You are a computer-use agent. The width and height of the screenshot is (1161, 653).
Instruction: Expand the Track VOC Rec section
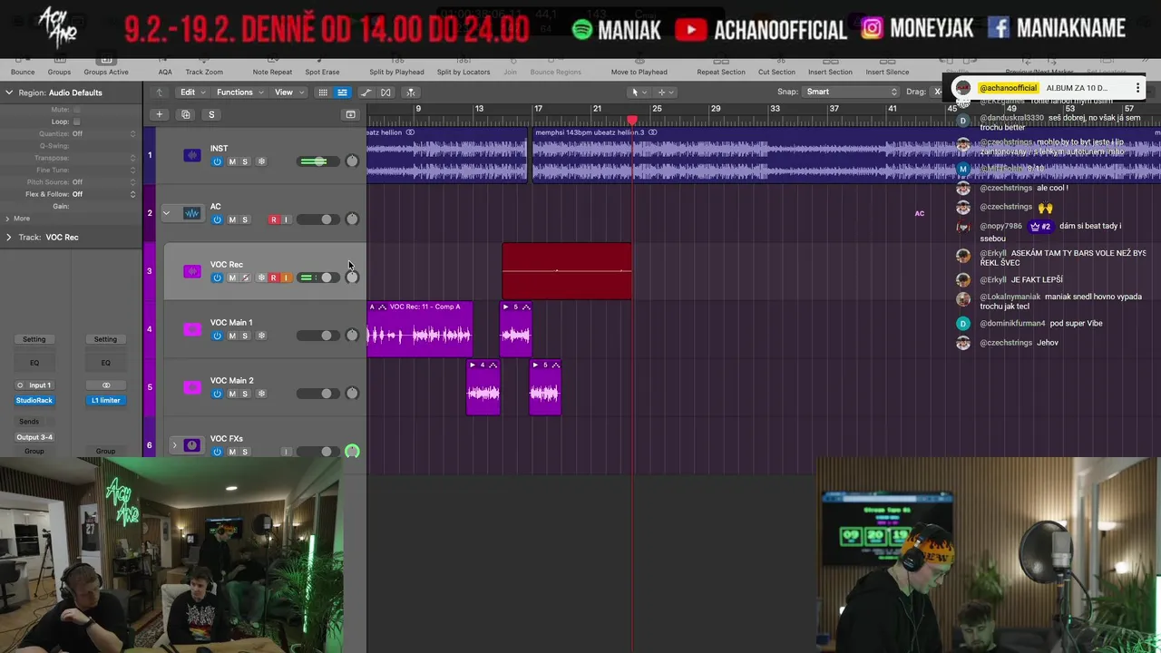click(x=8, y=238)
